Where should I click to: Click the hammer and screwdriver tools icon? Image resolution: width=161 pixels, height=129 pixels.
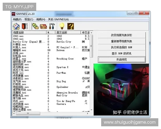tap(52, 26)
